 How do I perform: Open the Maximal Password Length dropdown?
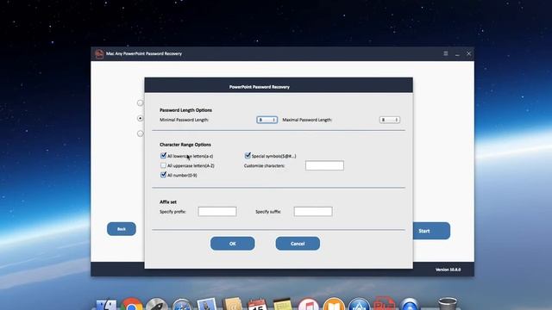point(389,120)
